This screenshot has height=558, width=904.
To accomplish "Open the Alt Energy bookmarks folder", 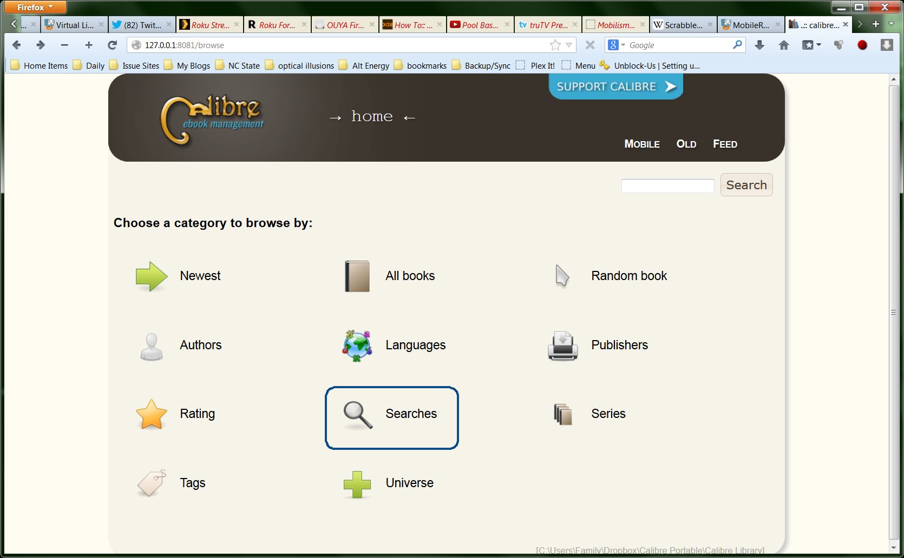I will (x=364, y=65).
